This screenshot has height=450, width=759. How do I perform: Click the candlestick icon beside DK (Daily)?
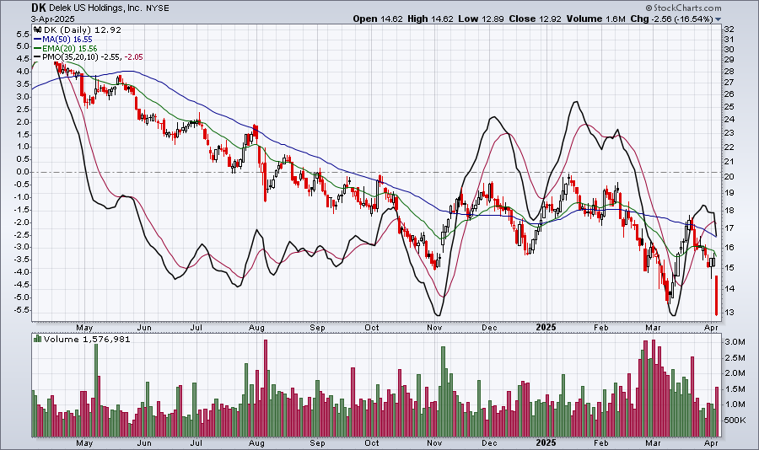click(36, 28)
